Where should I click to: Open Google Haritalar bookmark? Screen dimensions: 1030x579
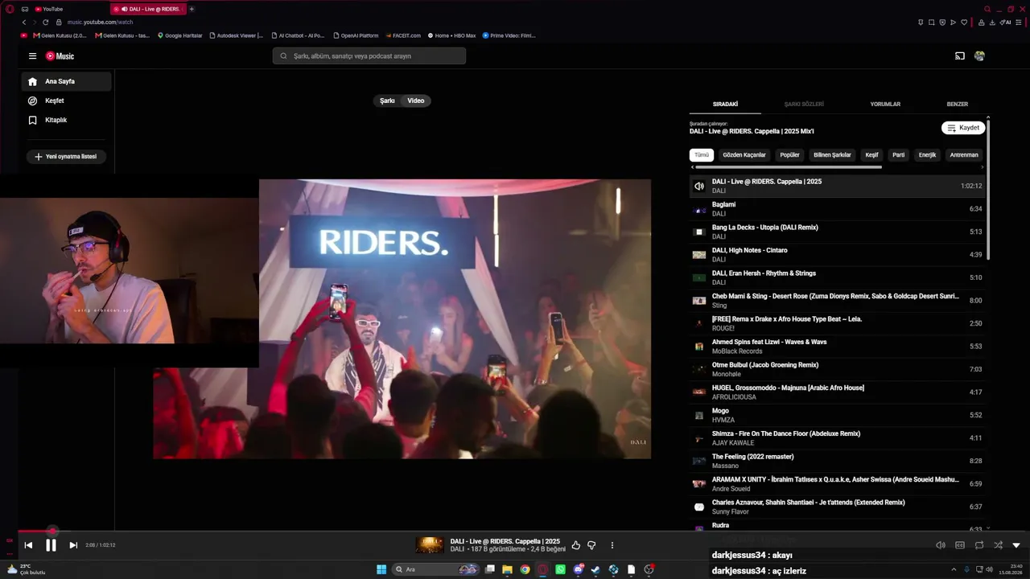pyautogui.click(x=180, y=35)
